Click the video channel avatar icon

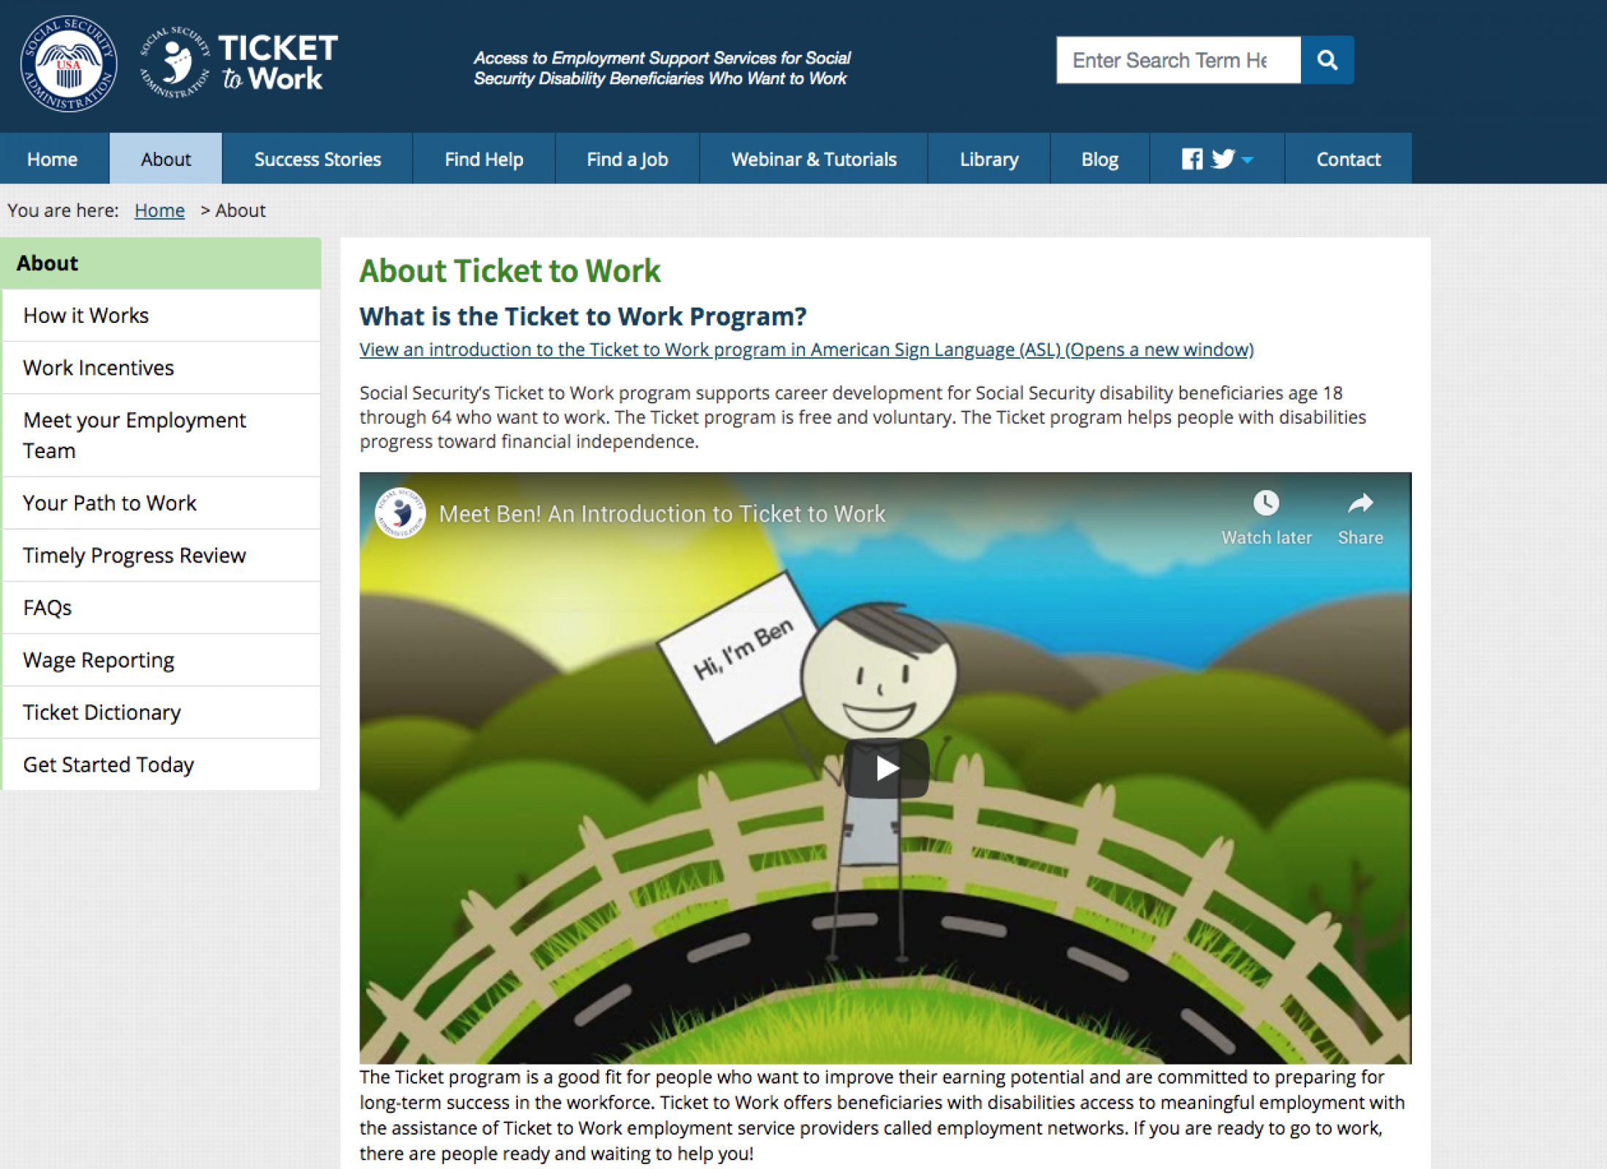400,513
